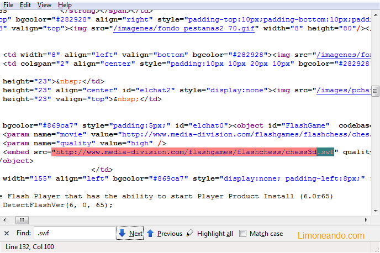Open the highlighted chess3d.swf embed URL

pyautogui.click(x=193, y=152)
